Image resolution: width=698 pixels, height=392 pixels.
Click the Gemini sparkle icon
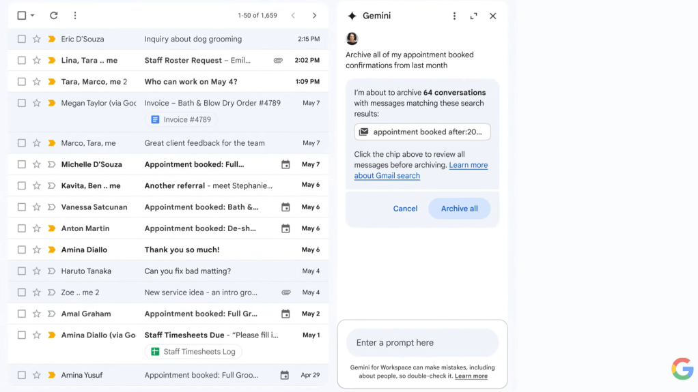(352, 16)
